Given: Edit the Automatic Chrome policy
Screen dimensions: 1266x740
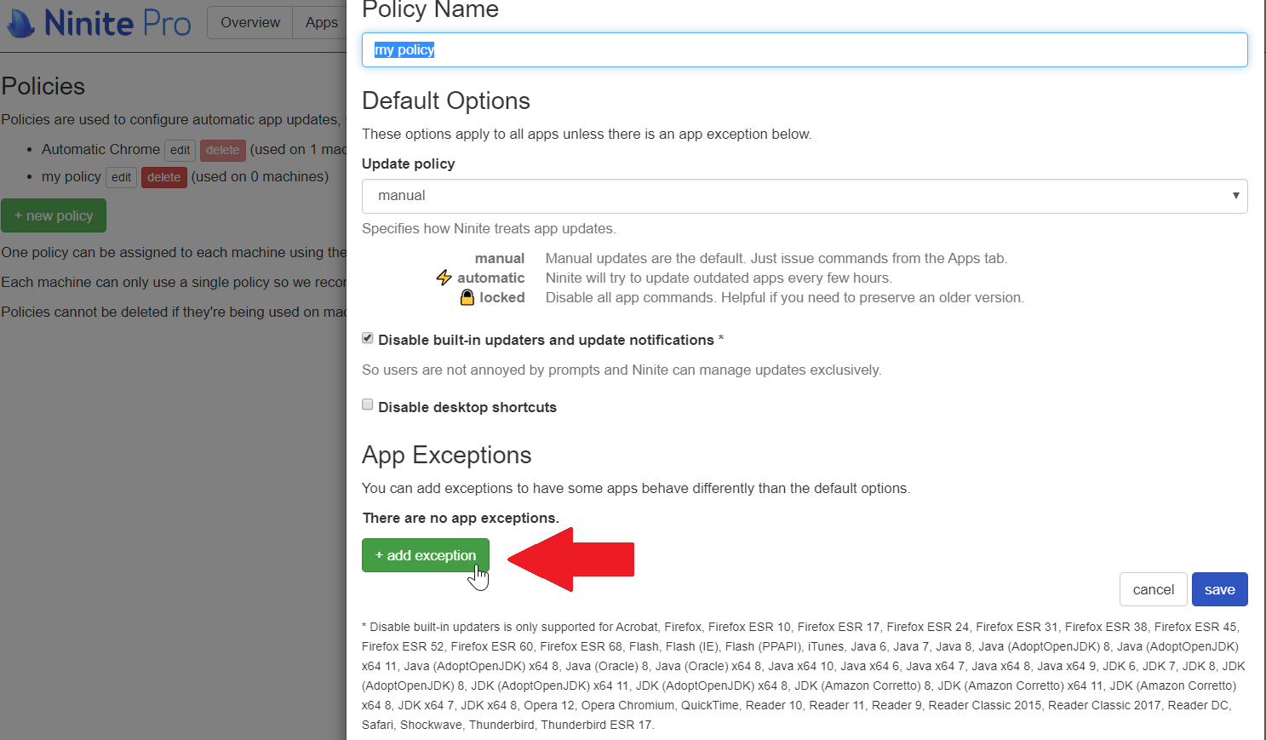Looking at the screenshot, I should (180, 150).
